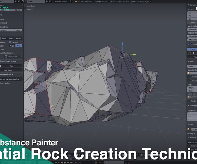Click the Scene name field
Image resolution: width=197 pixels, height=164 pixels.
pos(35,1)
